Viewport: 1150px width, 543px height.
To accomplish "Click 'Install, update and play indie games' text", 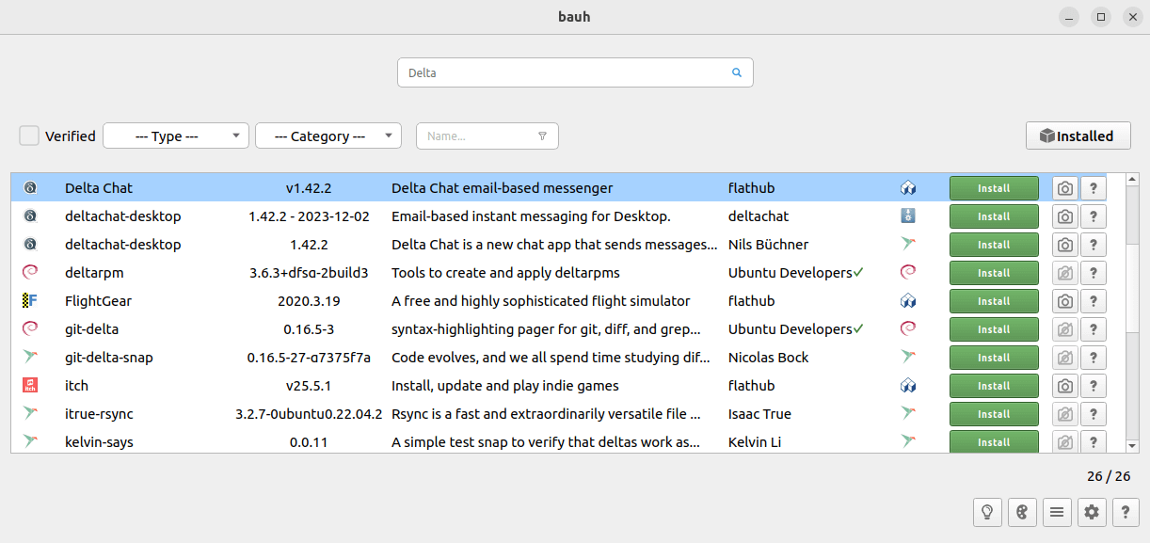I will (505, 386).
